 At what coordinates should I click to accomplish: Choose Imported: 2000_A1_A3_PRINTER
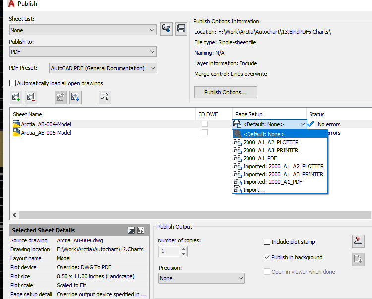point(280,174)
